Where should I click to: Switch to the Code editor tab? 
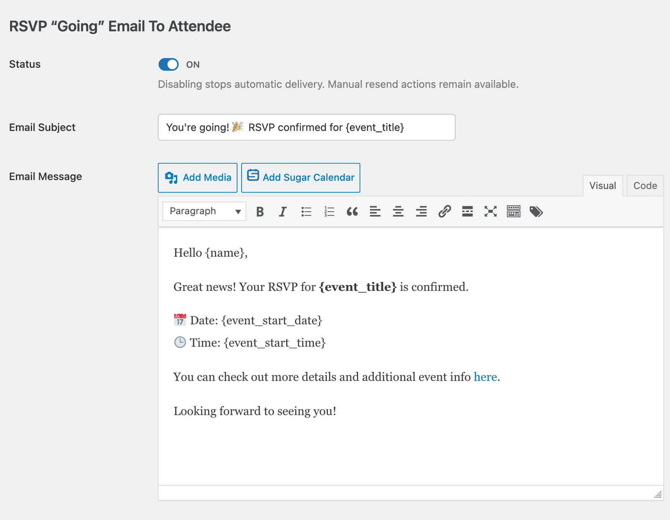pyautogui.click(x=645, y=186)
